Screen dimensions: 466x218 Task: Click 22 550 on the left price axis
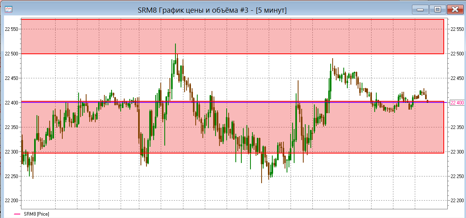pos(12,29)
